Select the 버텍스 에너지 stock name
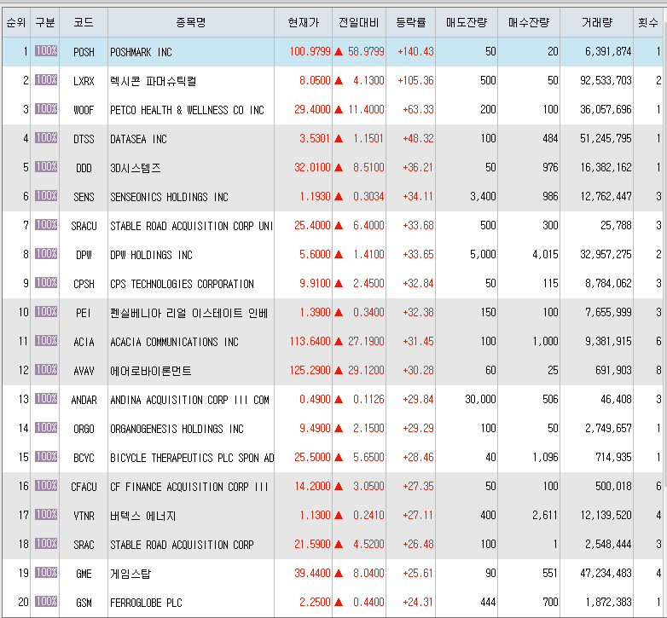The height and width of the screenshot is (618, 667). click(143, 516)
